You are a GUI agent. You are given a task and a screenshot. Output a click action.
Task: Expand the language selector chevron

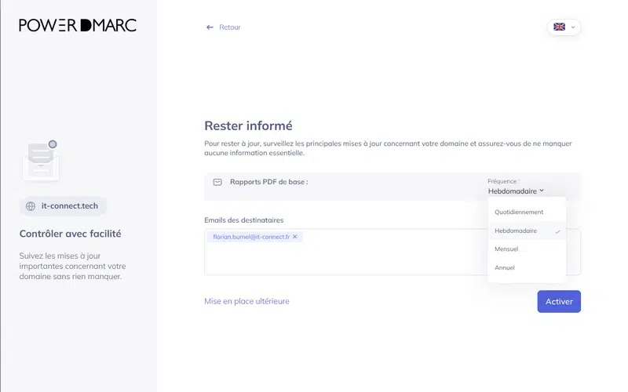tap(573, 27)
